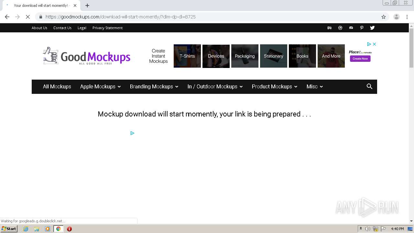Open the Dribbble social icon
Image resolution: width=414 pixels, height=233 pixels.
[340, 28]
